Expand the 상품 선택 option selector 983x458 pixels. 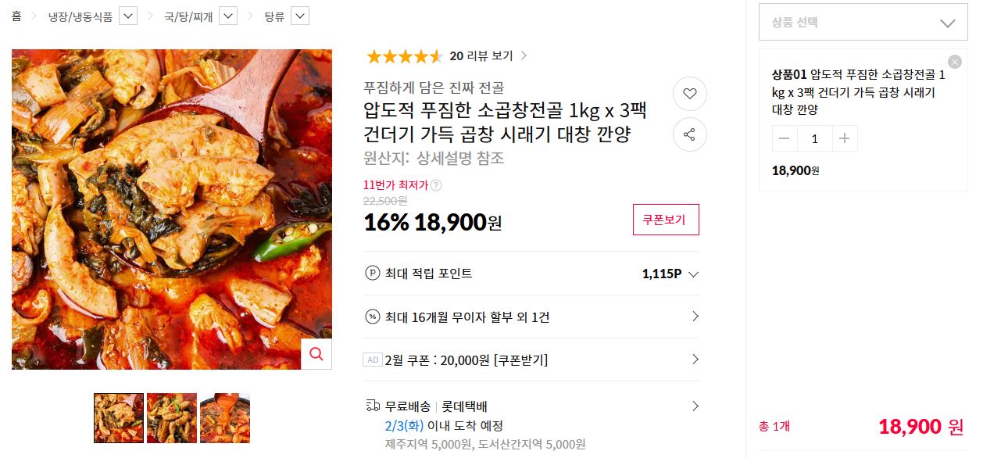point(863,23)
